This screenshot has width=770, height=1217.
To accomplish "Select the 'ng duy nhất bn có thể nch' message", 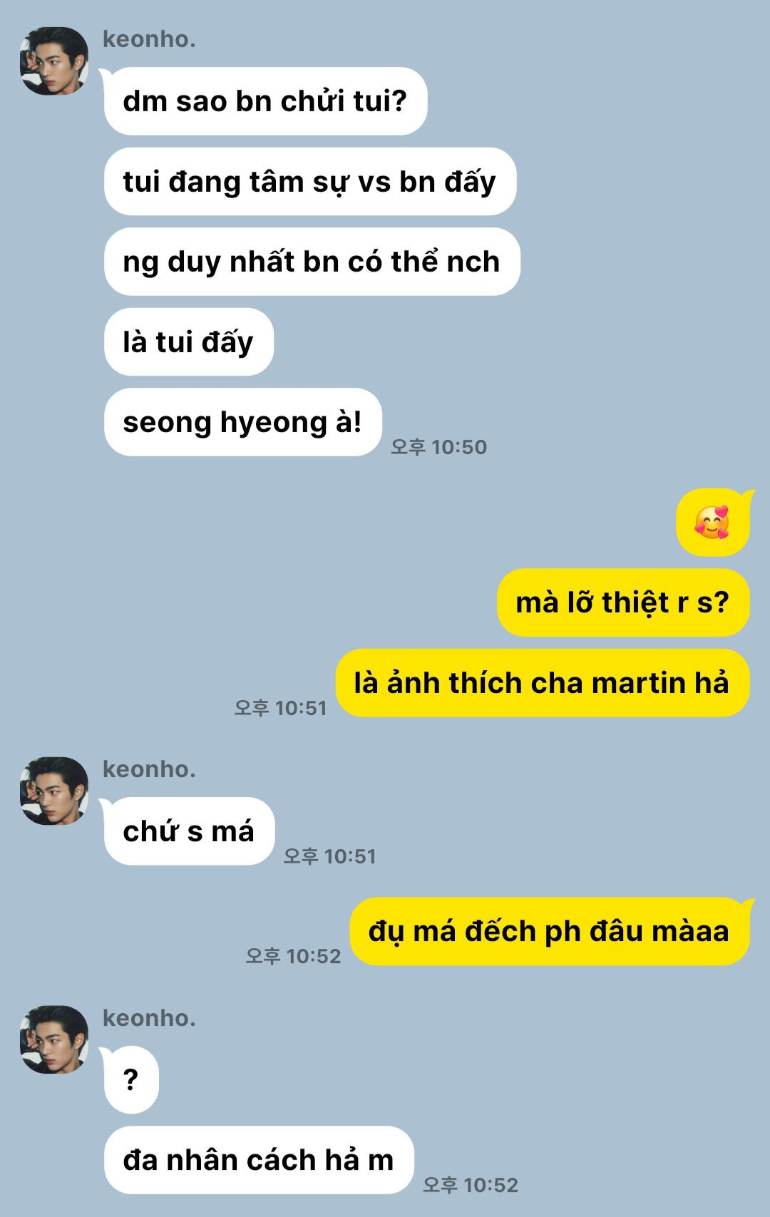I will [312, 262].
